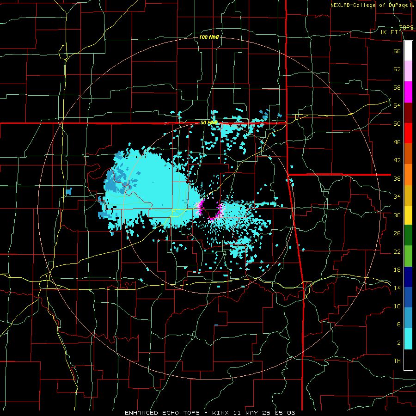Click the '50 NMI' range ring label
The height and width of the screenshot is (416, 416).
[x=209, y=122]
